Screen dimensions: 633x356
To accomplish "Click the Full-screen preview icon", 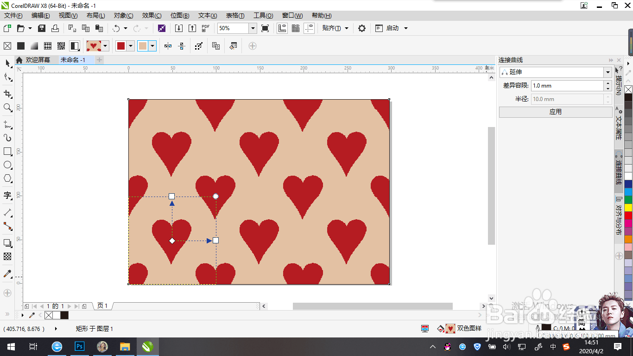I will tap(265, 28).
